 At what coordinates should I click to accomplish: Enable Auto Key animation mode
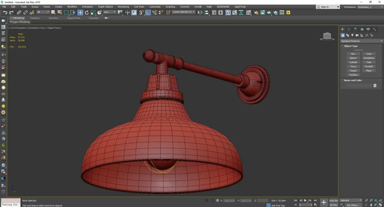334,201
